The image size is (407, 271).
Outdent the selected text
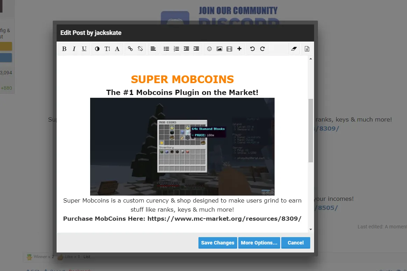coord(186,49)
